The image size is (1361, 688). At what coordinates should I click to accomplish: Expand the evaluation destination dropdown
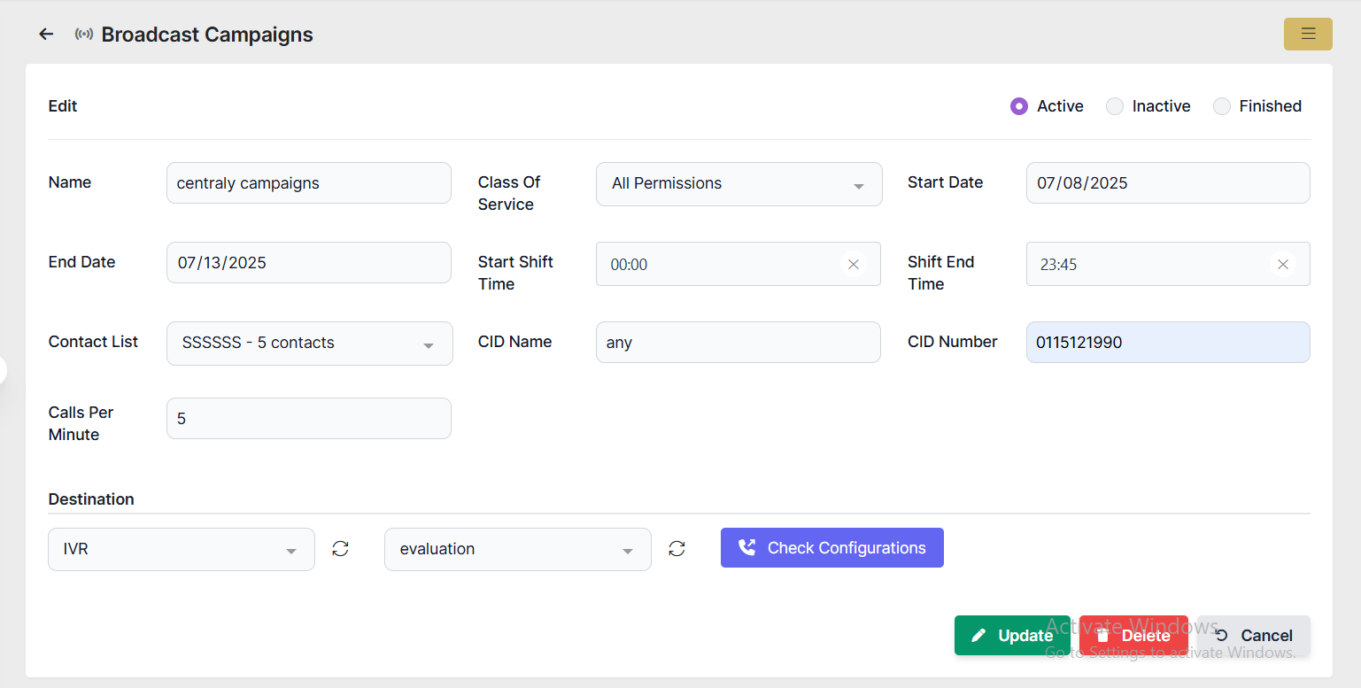tap(518, 549)
